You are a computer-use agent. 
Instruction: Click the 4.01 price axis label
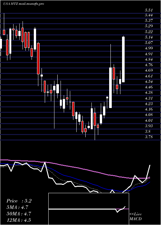point(148,121)
